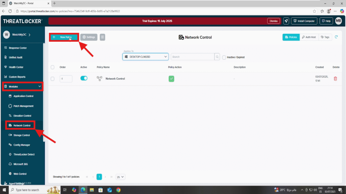The width and height of the screenshot is (346, 194).
Task: Bookmark page with star icon
Action: (x=314, y=11)
